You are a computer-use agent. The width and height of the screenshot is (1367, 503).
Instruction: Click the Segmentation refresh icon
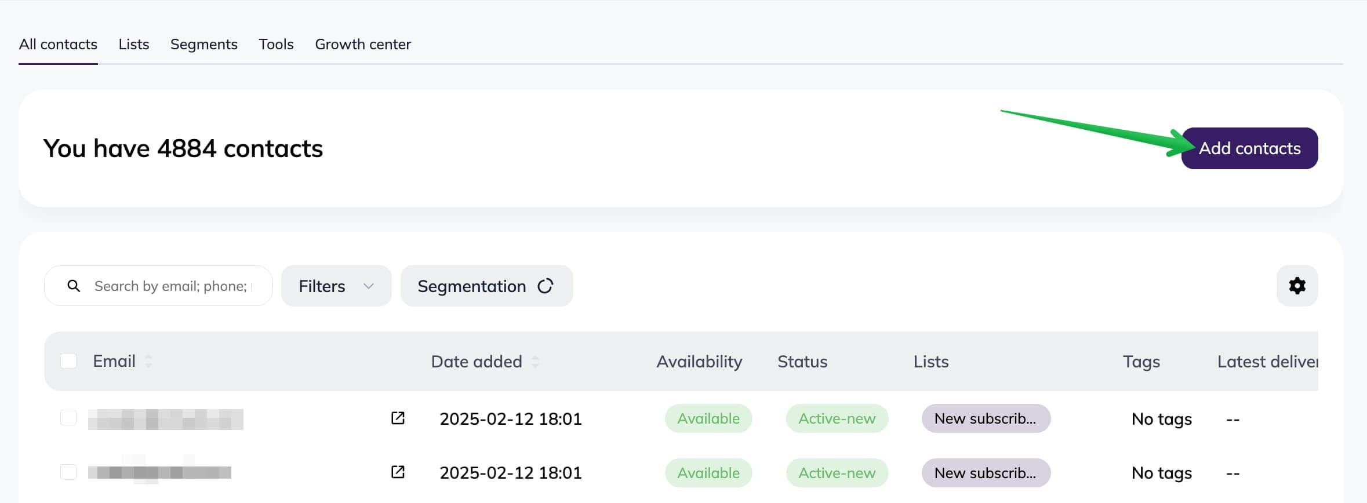546,286
